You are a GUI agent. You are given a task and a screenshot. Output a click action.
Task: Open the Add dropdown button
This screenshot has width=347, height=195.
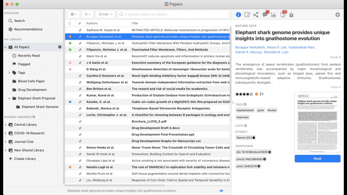click(x=105, y=14)
